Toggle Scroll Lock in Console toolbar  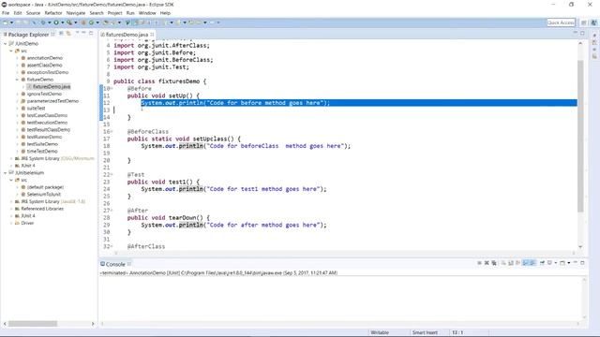pos(511,263)
